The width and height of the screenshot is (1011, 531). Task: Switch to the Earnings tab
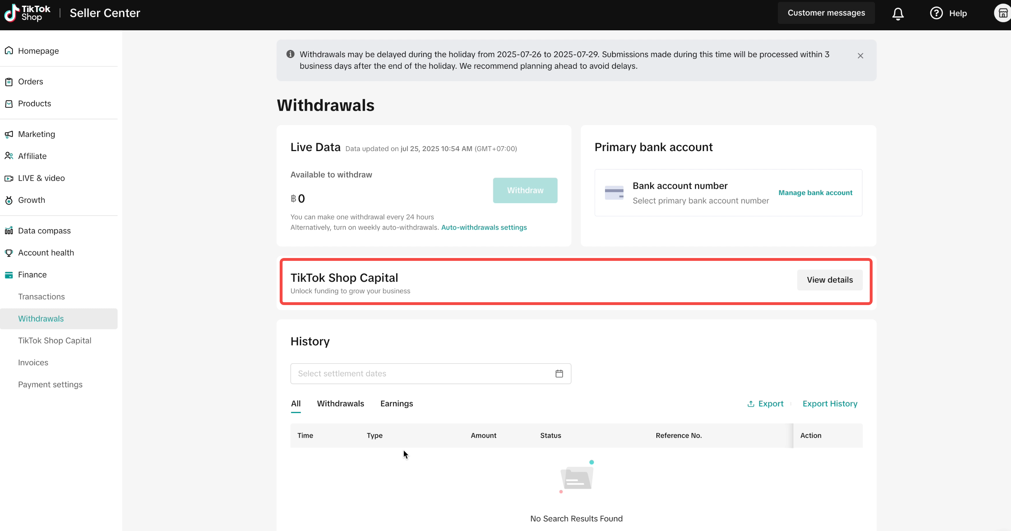coord(396,404)
